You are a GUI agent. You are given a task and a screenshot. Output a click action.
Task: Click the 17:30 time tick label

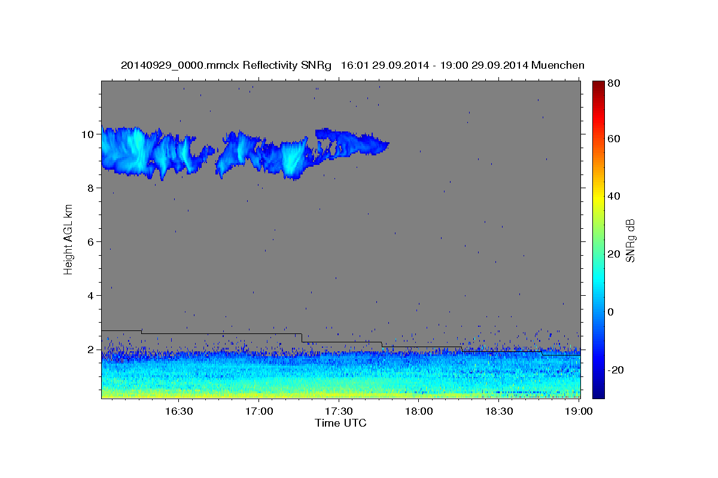[x=339, y=412]
